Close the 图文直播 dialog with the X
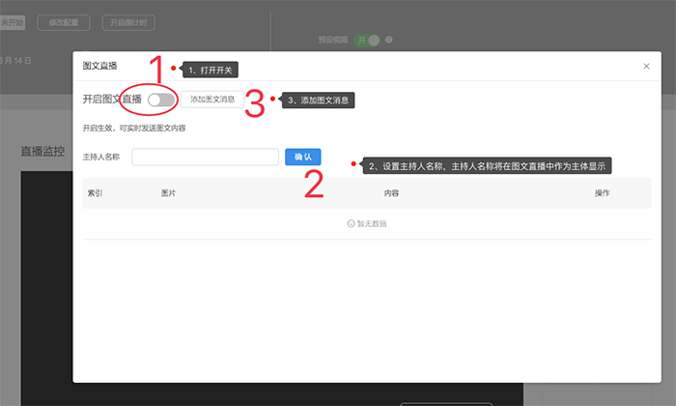 pos(646,66)
